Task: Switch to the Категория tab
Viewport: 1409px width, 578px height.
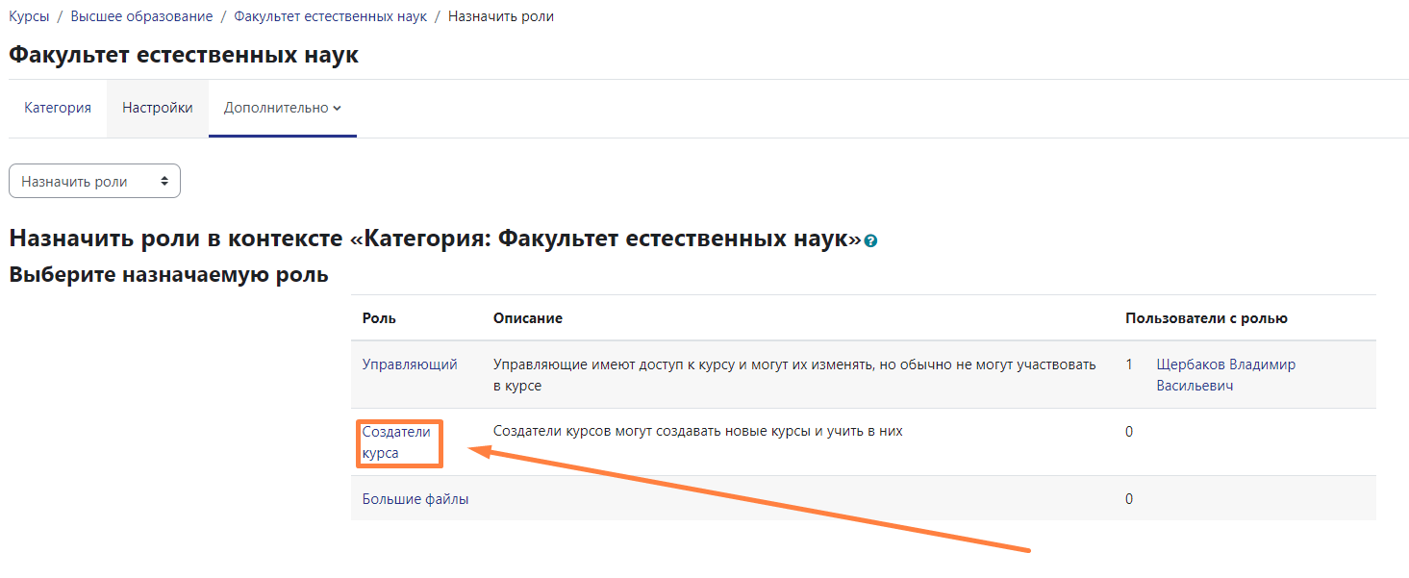Action: click(58, 108)
